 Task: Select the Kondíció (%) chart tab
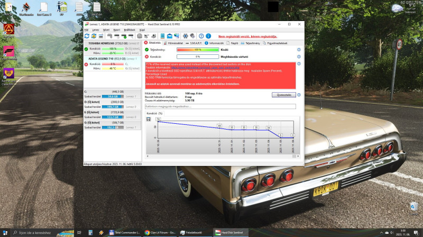click(154, 113)
